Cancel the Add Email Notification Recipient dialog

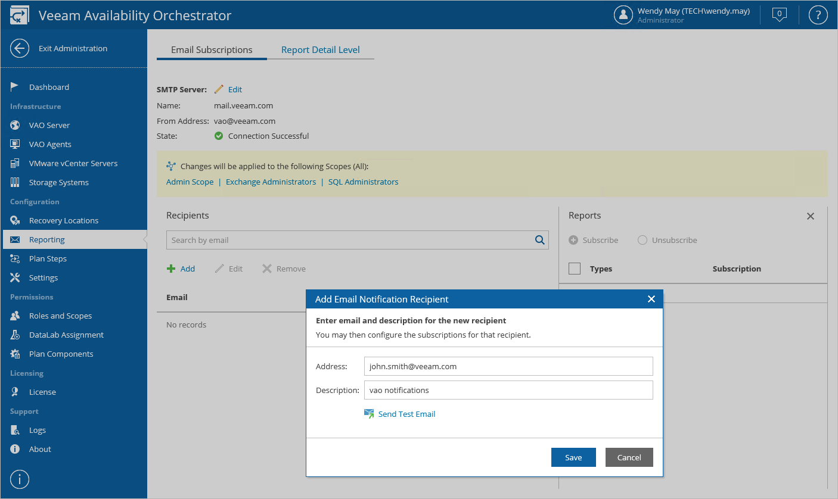tap(629, 457)
